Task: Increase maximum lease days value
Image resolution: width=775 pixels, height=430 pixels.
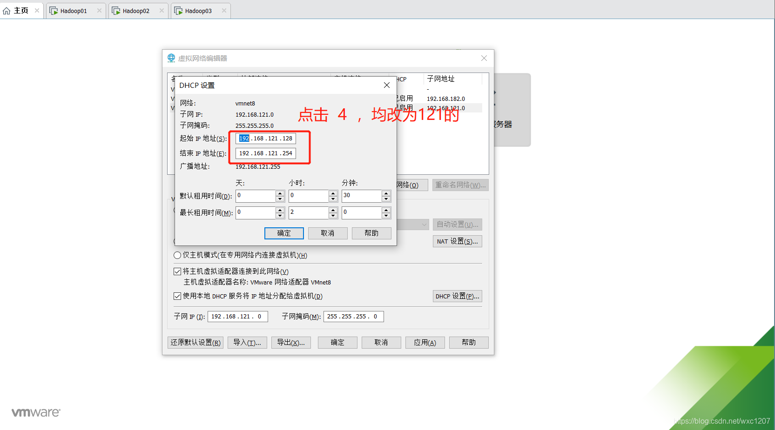Action: click(280, 210)
